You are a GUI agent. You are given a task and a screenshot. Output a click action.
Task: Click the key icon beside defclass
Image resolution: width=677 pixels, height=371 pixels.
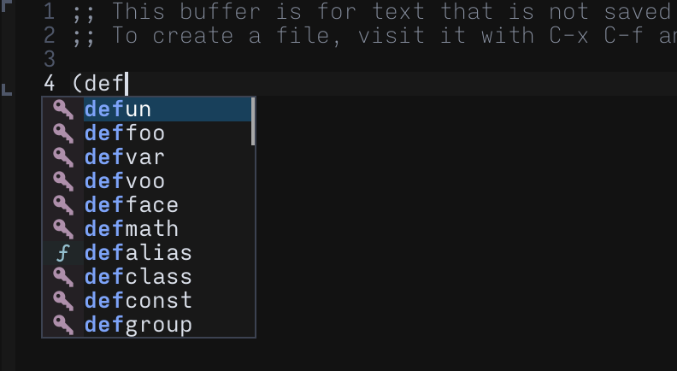[x=63, y=277]
